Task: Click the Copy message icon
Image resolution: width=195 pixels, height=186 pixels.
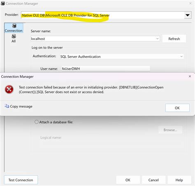Action: point(7,106)
